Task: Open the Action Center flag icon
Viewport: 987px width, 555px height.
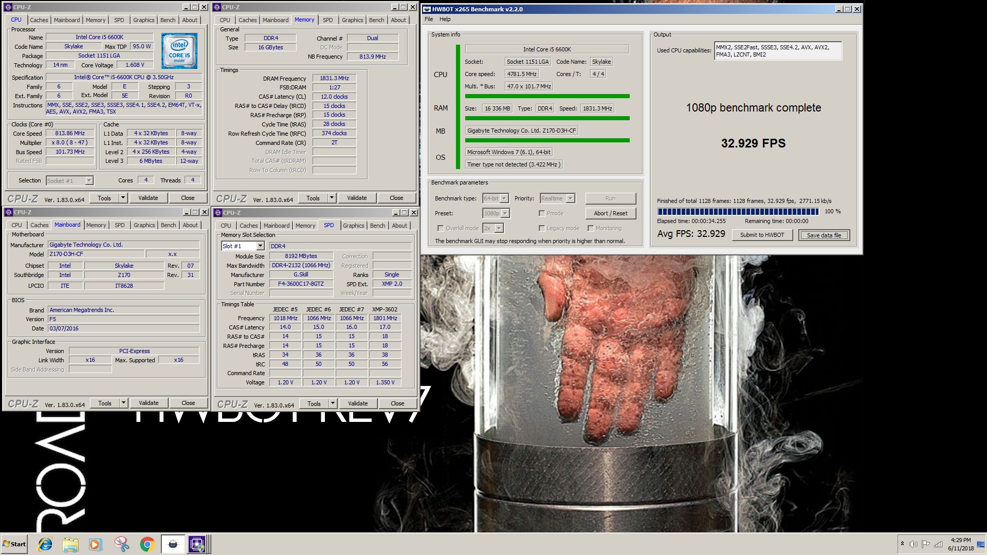Action: 926,544
